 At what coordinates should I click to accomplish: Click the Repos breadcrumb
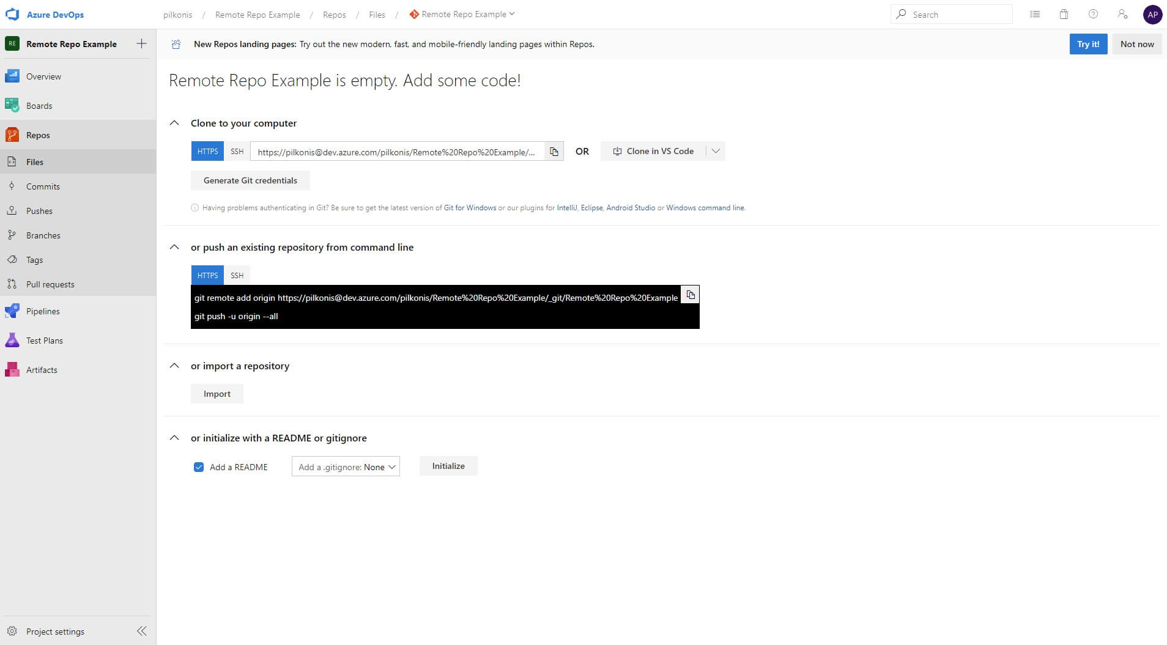[x=334, y=15]
